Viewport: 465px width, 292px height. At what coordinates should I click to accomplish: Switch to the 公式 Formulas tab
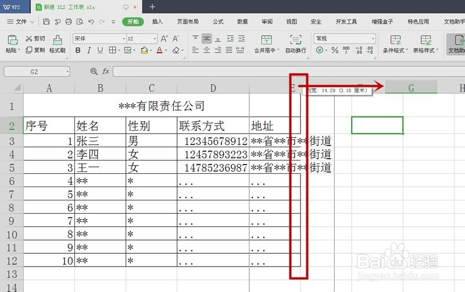pyautogui.click(x=218, y=21)
